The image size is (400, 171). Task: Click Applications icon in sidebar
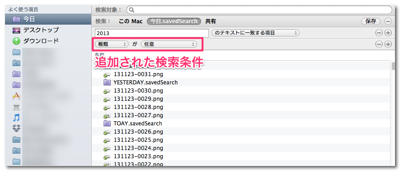coord(16,96)
